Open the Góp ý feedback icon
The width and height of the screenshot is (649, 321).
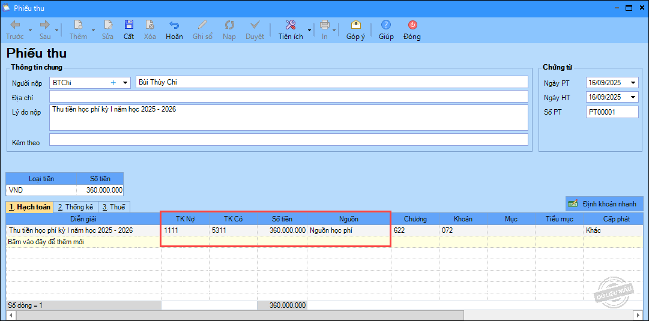click(355, 25)
